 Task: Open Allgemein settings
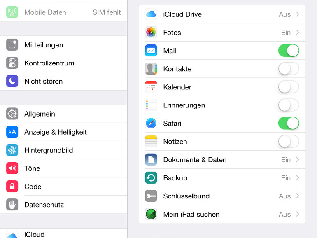pyautogui.click(x=63, y=114)
